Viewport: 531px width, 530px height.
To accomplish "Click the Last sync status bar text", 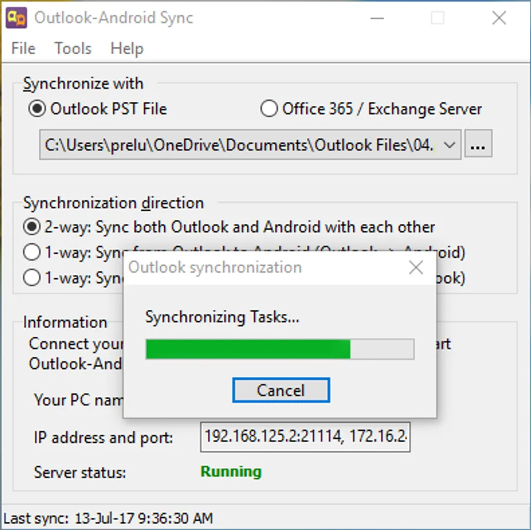I will tap(108, 518).
